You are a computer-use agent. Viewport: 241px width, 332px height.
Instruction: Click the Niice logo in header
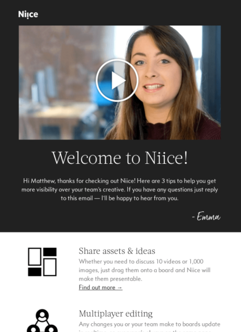pyautogui.click(x=28, y=14)
